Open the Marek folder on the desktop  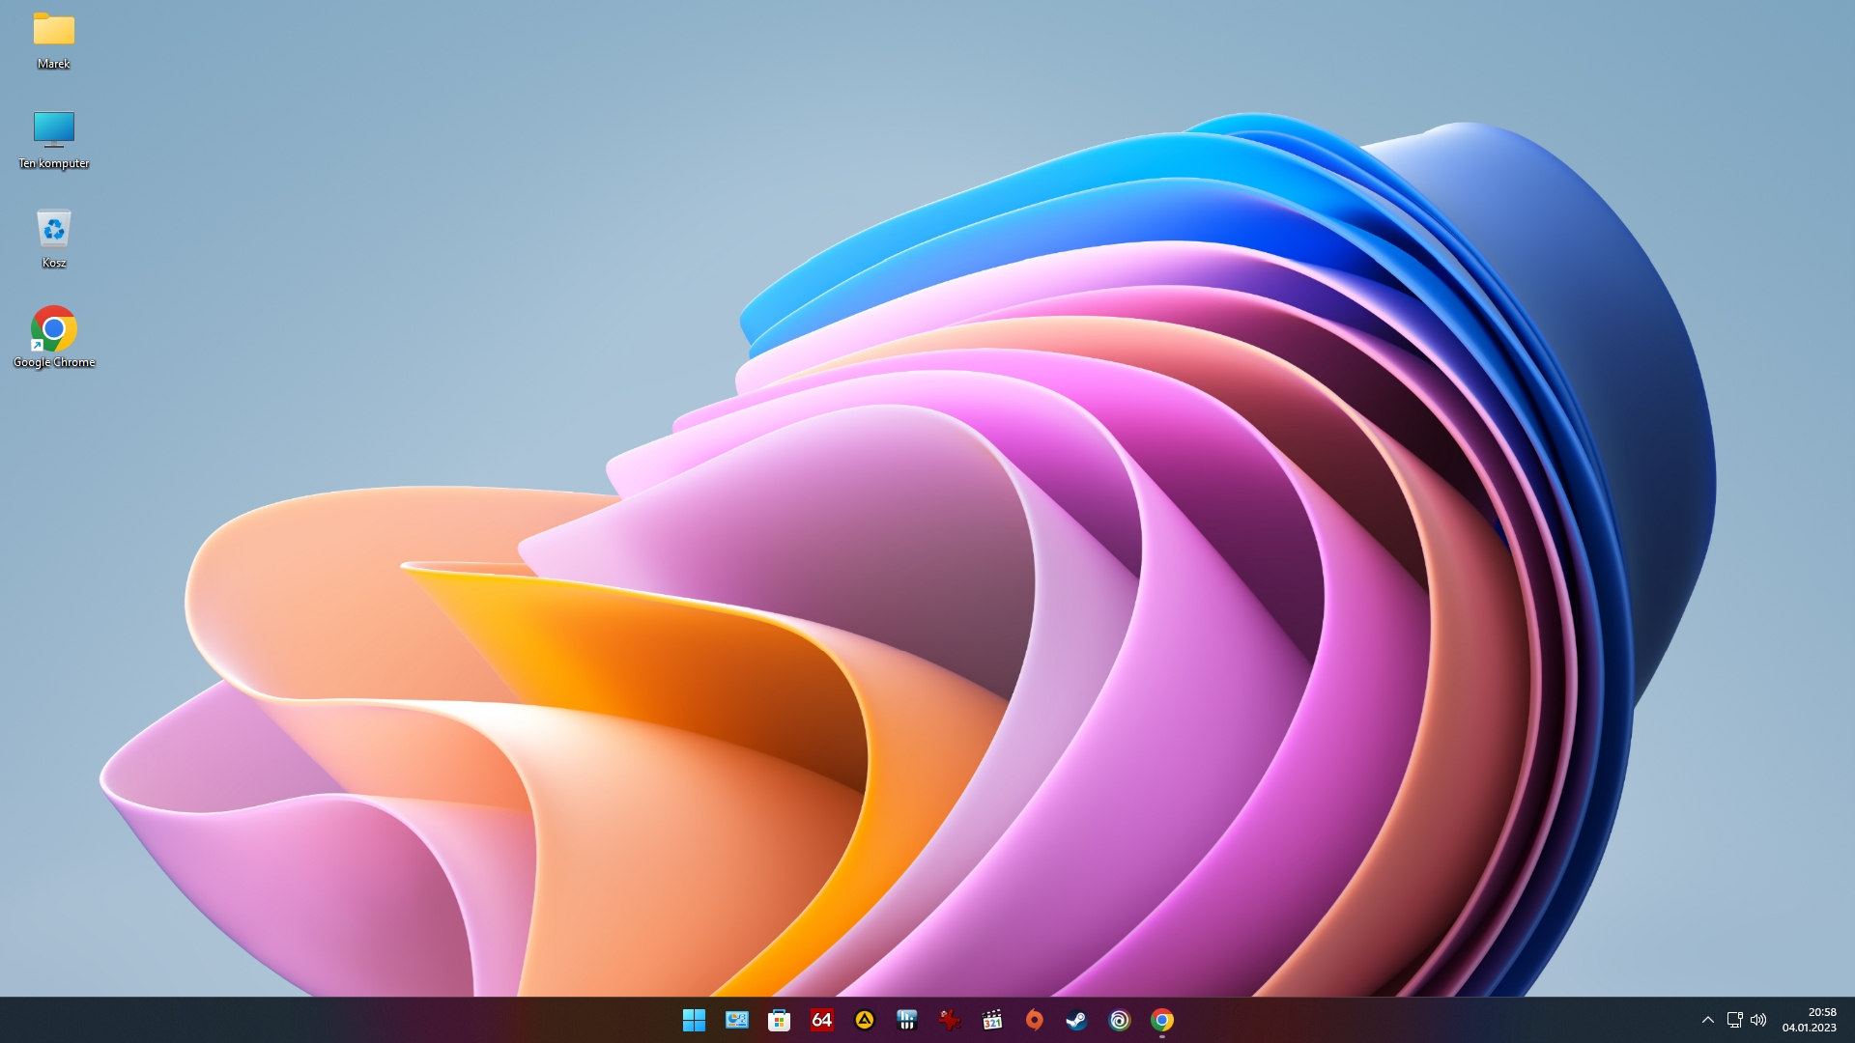click(54, 41)
